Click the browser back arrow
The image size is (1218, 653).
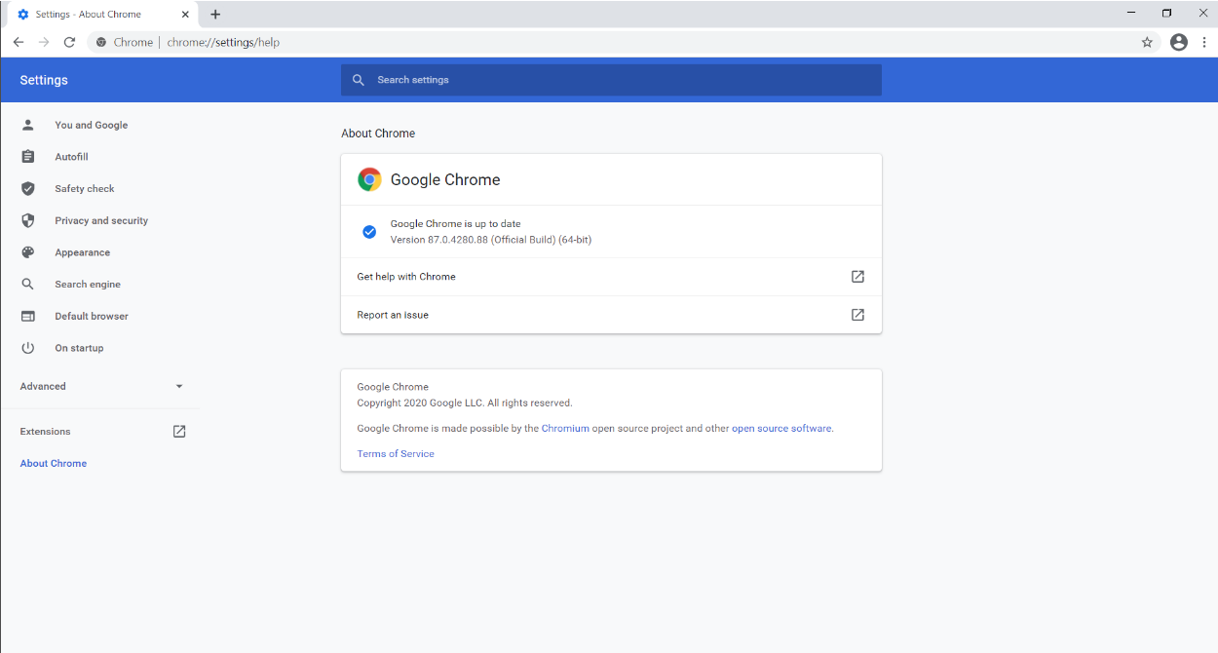(x=18, y=42)
